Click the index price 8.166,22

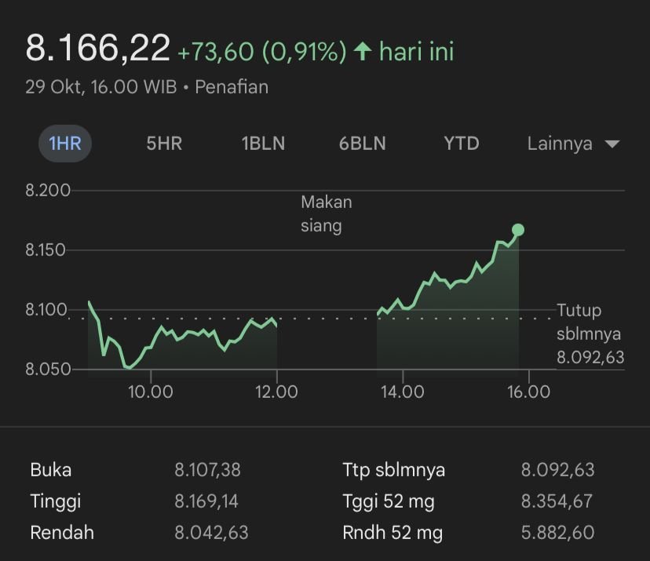(x=98, y=49)
